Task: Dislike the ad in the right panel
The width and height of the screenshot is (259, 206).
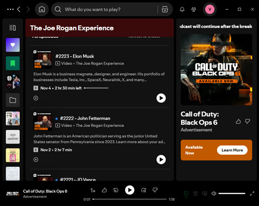Action: tap(247, 121)
